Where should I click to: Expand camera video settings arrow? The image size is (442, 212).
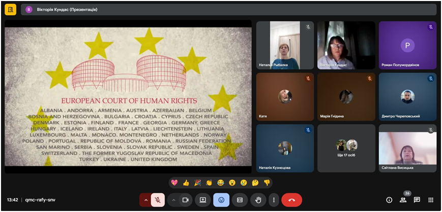click(173, 200)
